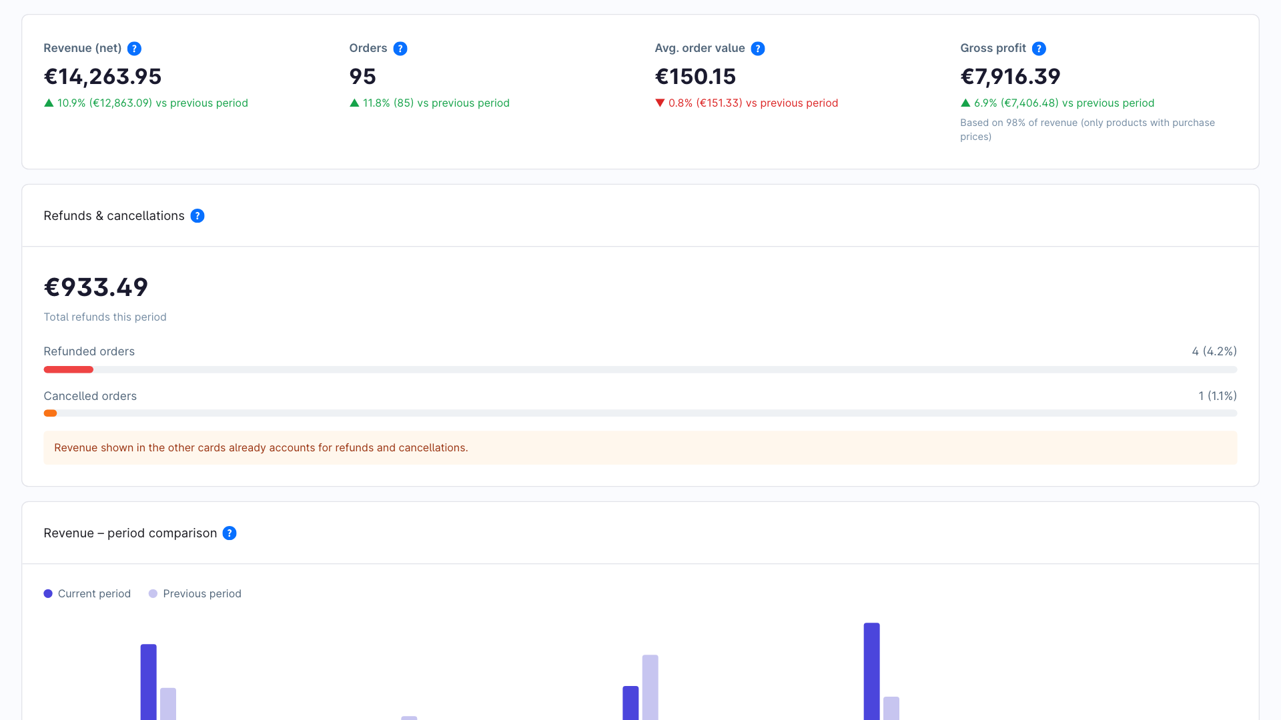Click the orange Cancelled orders progress bar
Viewport: 1281px width, 720px height.
50,413
